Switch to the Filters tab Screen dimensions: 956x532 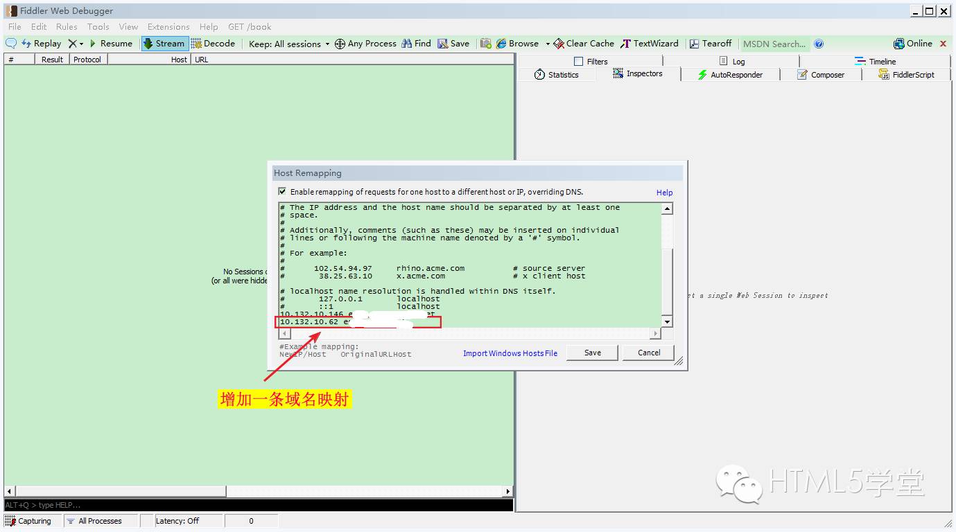pyautogui.click(x=591, y=61)
